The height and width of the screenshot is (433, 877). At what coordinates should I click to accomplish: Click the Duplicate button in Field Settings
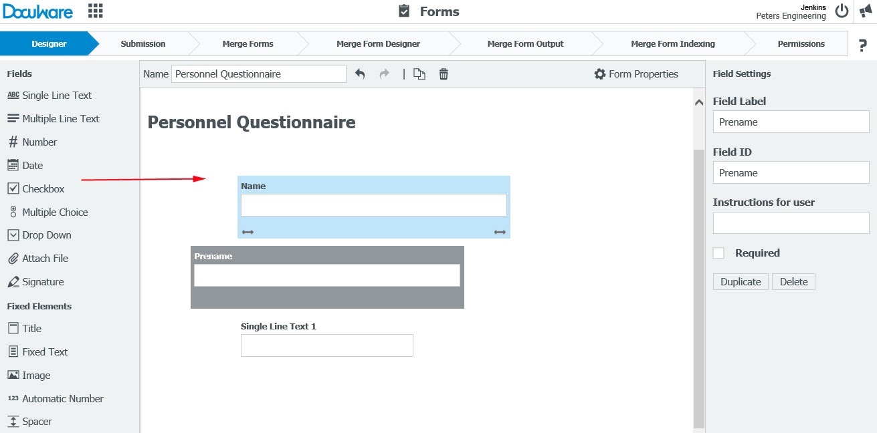click(x=740, y=281)
